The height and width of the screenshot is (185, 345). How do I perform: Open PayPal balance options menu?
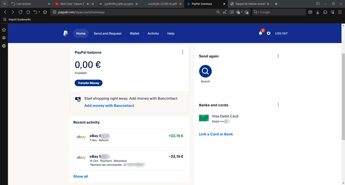[x=183, y=52]
